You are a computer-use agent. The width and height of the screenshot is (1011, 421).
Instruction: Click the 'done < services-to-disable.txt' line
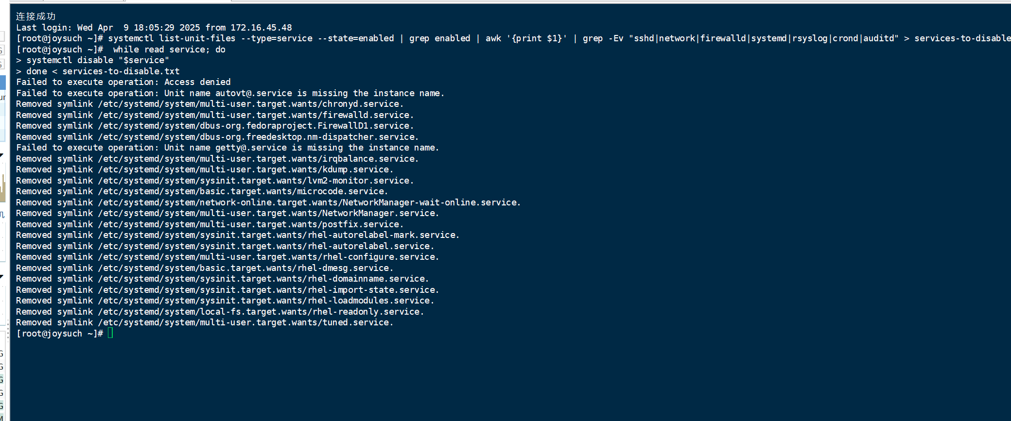[x=98, y=71]
